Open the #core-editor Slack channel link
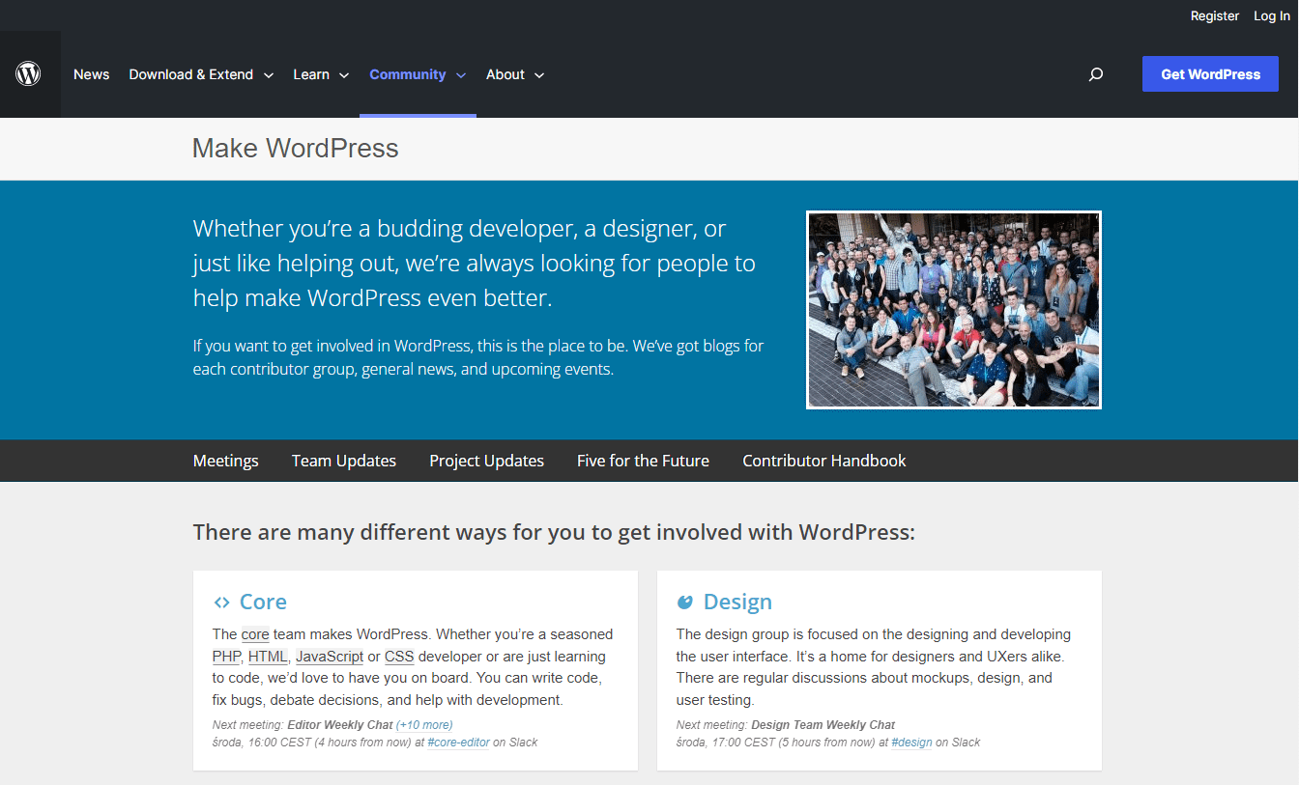 pyautogui.click(x=458, y=743)
